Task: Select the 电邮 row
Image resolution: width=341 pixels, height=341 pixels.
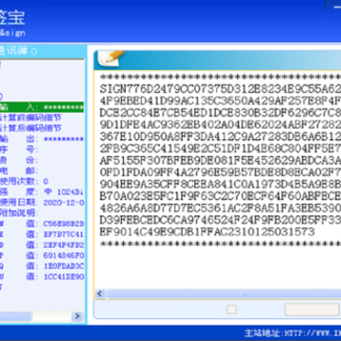Action: coord(19,170)
